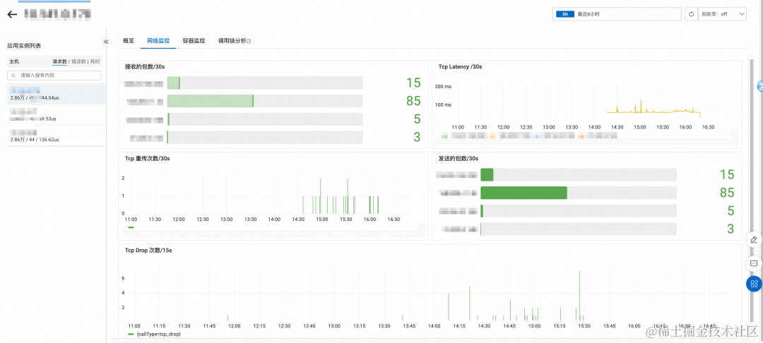Click the Tcp 重传 spike of 2 at 15:00
This screenshot has height=343, width=763.
pos(320,195)
